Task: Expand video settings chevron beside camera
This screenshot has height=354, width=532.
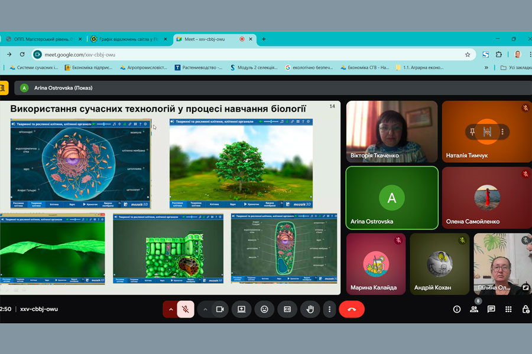Action: click(x=205, y=309)
